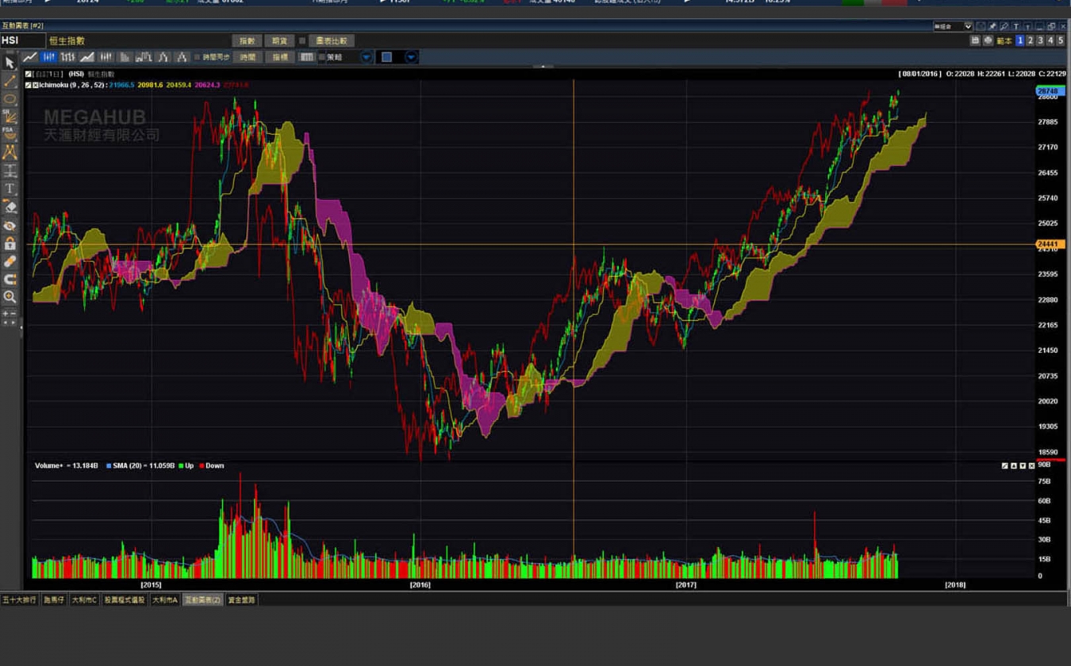Open the 資金流路 bottom tab
This screenshot has height=666, width=1071.
click(242, 600)
